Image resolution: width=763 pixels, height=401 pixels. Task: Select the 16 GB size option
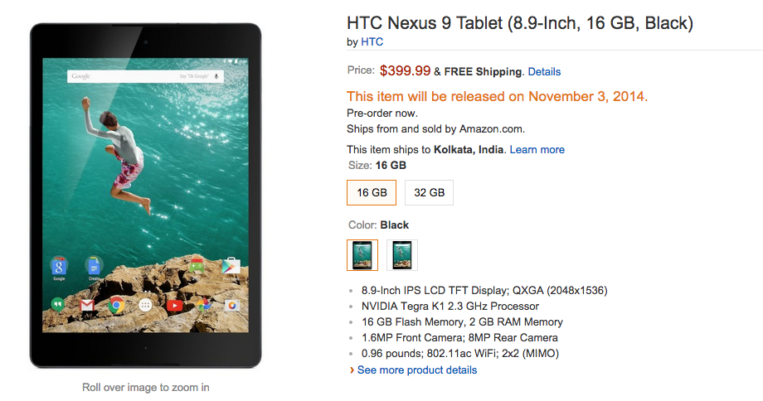371,193
